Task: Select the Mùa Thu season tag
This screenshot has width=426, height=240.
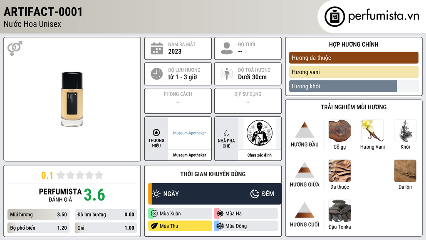Action: [x=180, y=226]
